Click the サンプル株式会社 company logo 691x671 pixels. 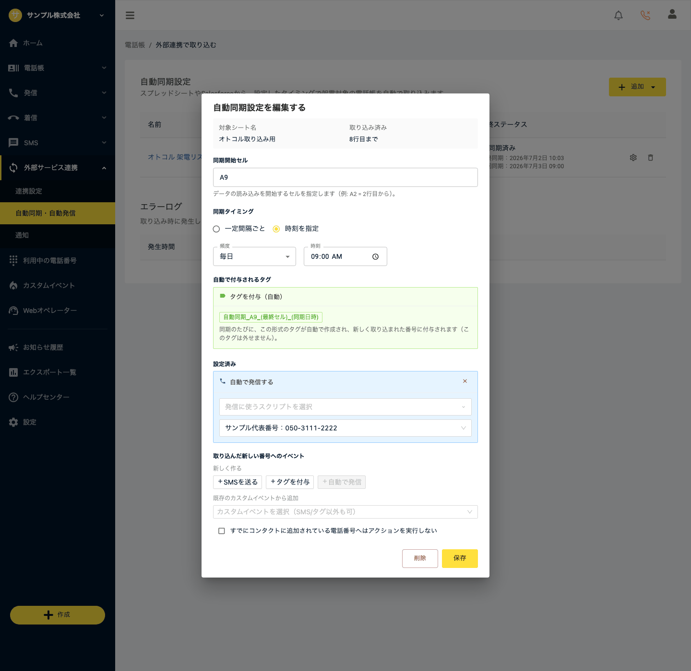15,15
